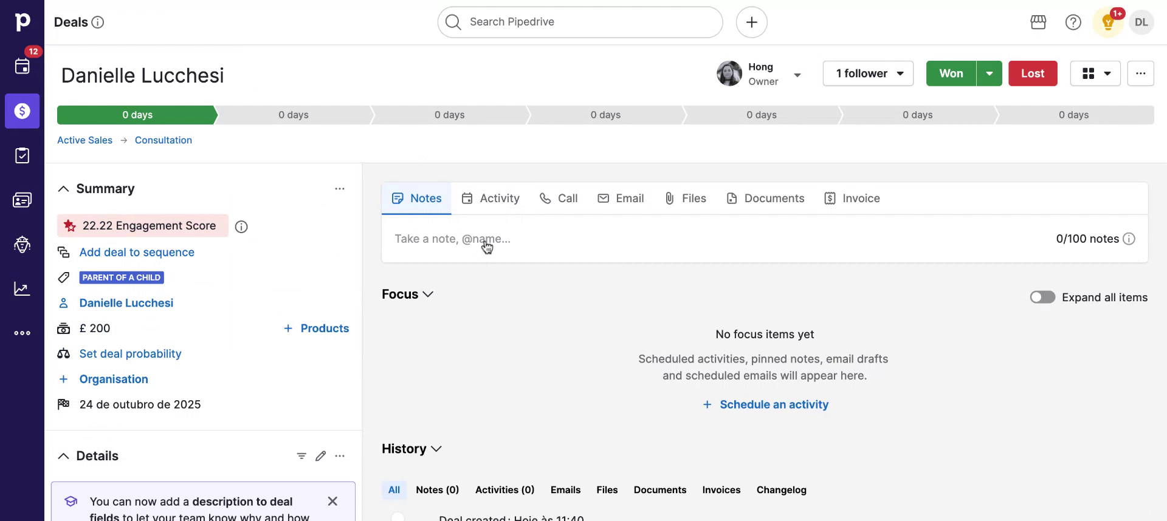The image size is (1167, 521).
Task: Click PARENT OF A CHILD label
Action: (x=122, y=278)
